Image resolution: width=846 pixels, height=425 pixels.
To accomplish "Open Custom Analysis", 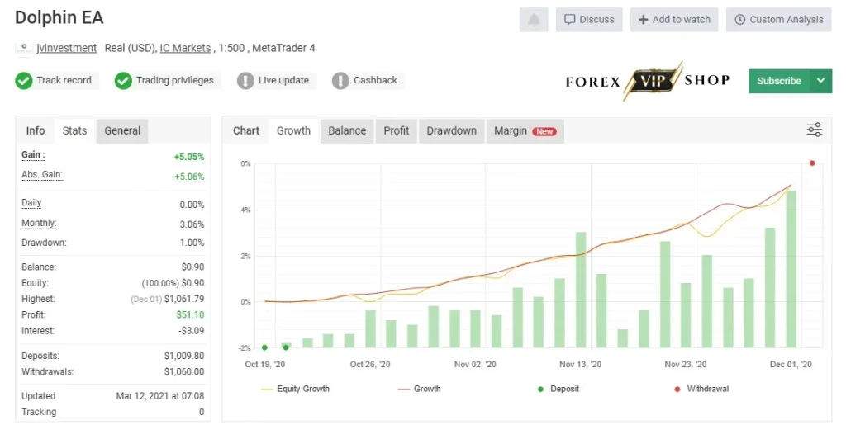I will [x=778, y=20].
